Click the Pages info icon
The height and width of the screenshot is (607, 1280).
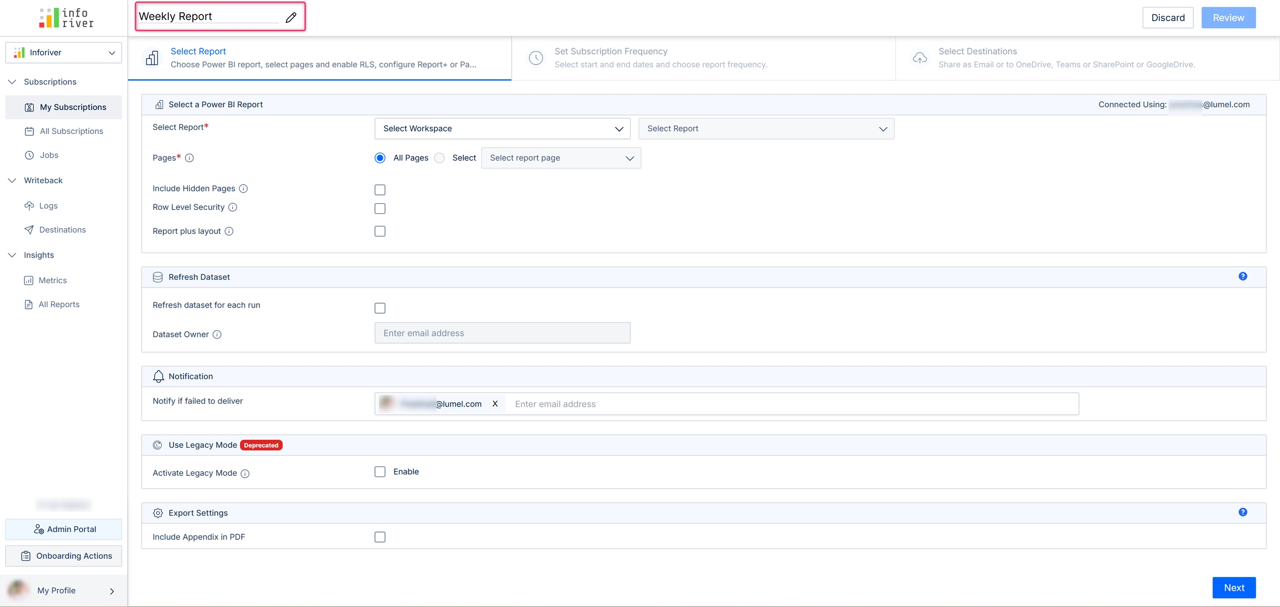[189, 158]
